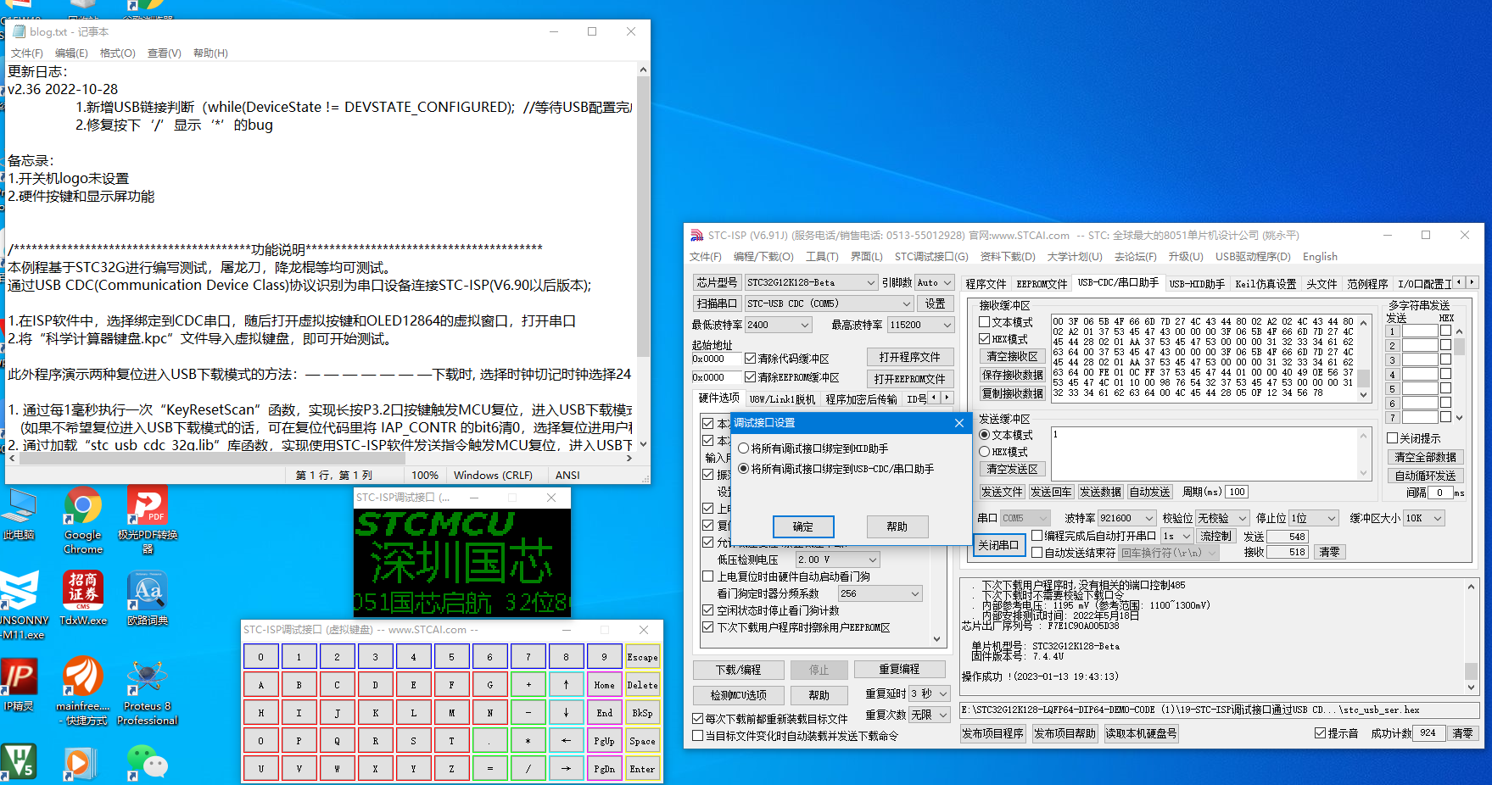The height and width of the screenshot is (785, 1492).
Task: Click the asterisk key on virtual keyboard
Action: coord(528,740)
